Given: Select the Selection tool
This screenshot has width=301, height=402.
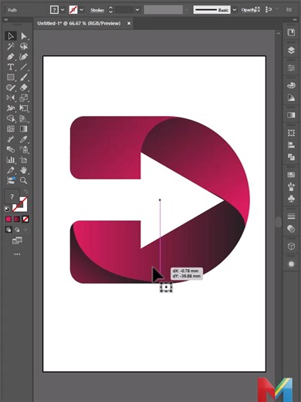Looking at the screenshot, I should point(11,36).
